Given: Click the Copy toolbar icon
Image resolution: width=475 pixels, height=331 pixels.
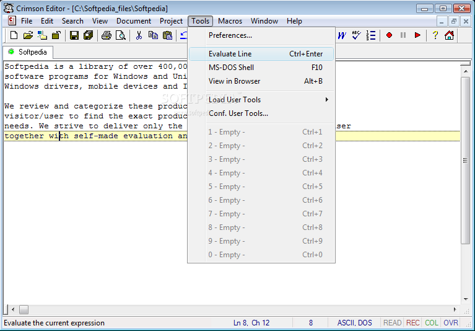Looking at the screenshot, I should pos(153,35).
